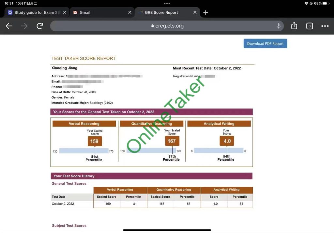Click the Analytical Writing score scale bar
Viewport: 334px width, 233px height.
tap(219, 151)
